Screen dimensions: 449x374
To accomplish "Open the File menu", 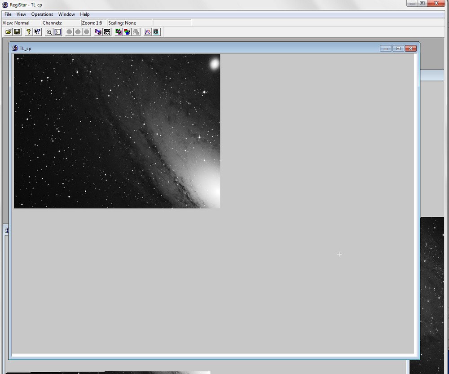I will 8,14.
